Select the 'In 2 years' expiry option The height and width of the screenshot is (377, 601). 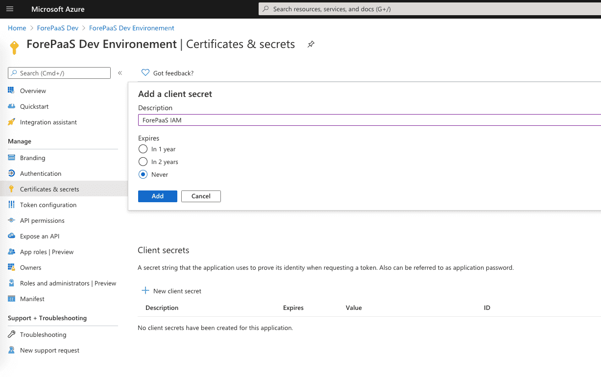(143, 162)
